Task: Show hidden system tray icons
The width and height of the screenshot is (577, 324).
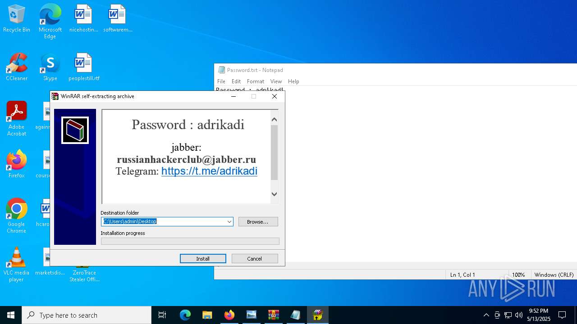Action: [x=486, y=315]
